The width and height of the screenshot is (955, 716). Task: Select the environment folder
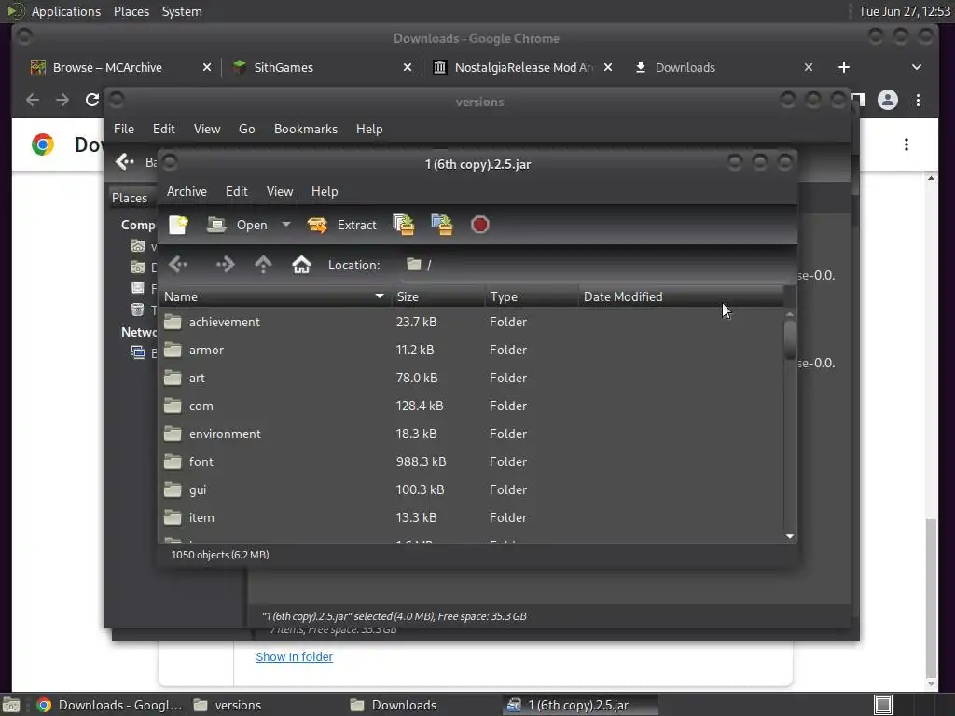(x=470, y=434)
